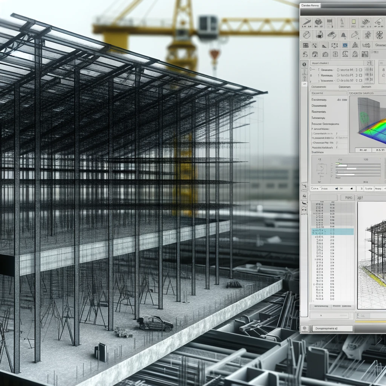
Task: Click the bell-shaped icon in the toolbar
Action: [343, 35]
